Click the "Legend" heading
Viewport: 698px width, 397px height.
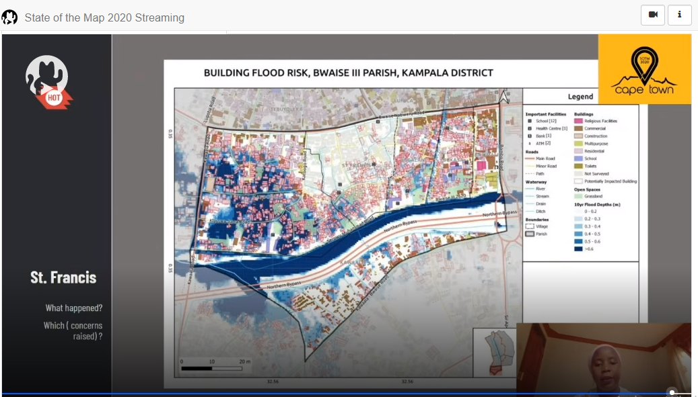click(x=580, y=96)
